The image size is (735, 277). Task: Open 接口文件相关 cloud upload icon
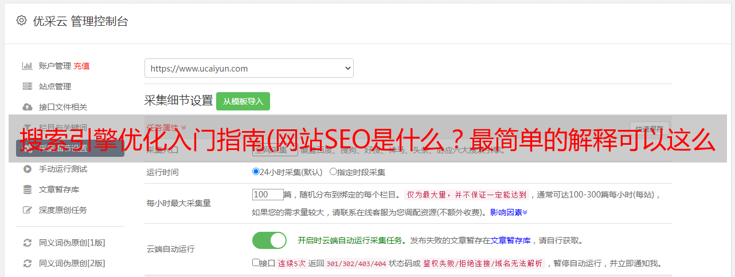coord(27,107)
